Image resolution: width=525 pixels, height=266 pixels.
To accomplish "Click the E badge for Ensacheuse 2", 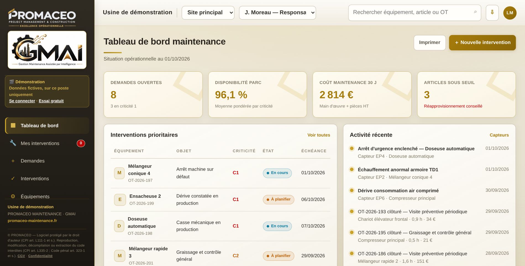I will tap(120, 199).
